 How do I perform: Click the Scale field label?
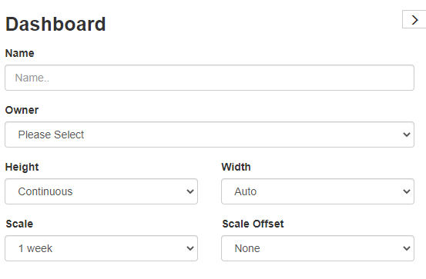coord(19,224)
